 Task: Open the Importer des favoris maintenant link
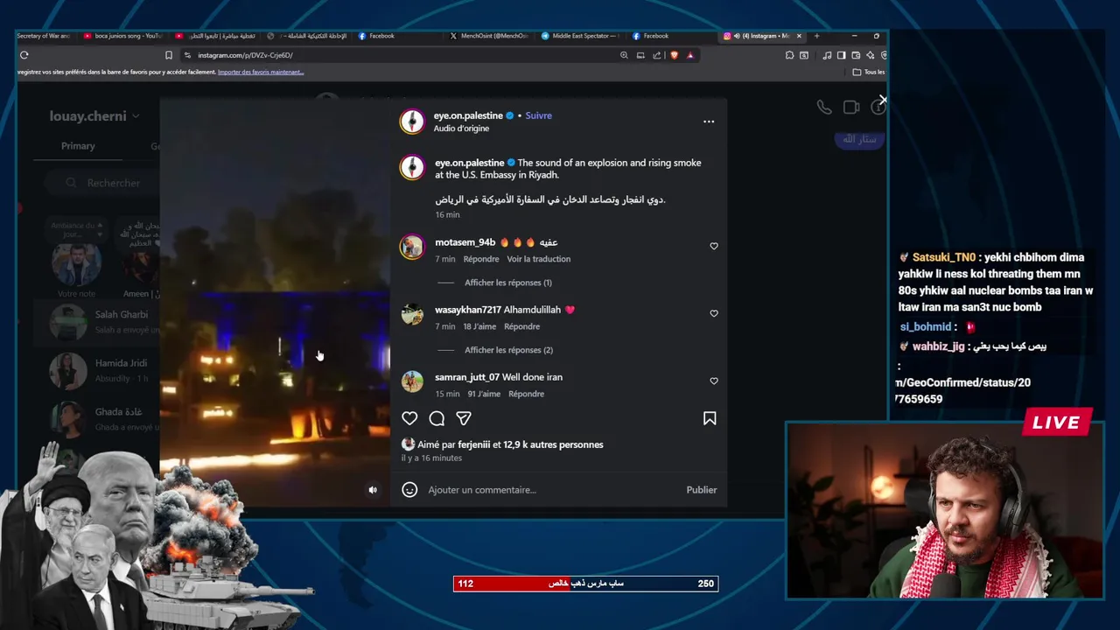point(261,72)
